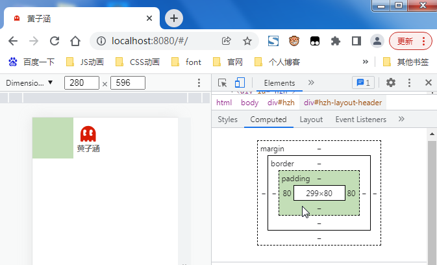Viewport: 437px width, 265px height.
Task: Bookmark this page with star icon
Action: (x=247, y=41)
